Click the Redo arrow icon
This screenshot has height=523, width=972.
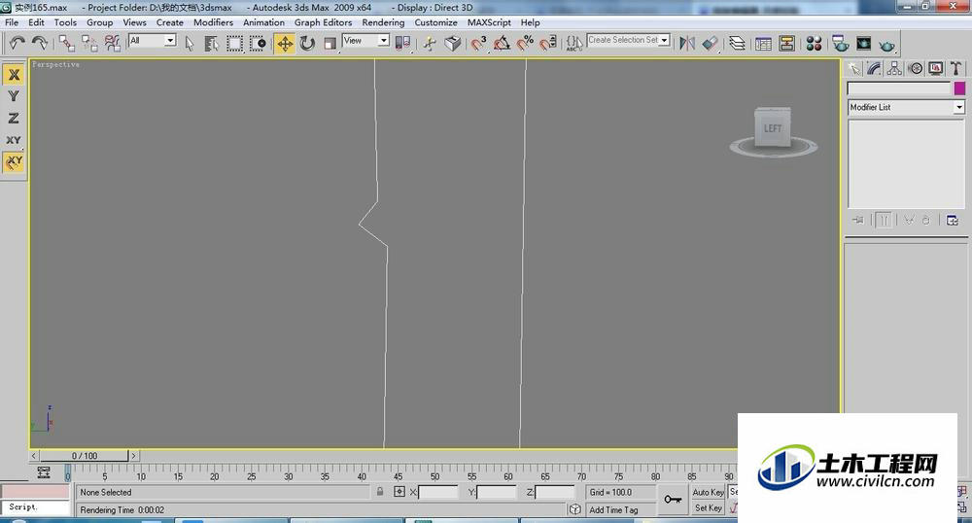click(40, 43)
